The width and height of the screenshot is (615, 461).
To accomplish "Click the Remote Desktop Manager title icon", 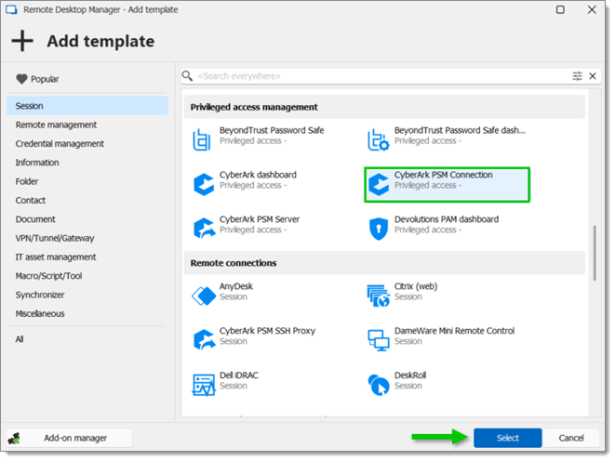I will 11,10.
